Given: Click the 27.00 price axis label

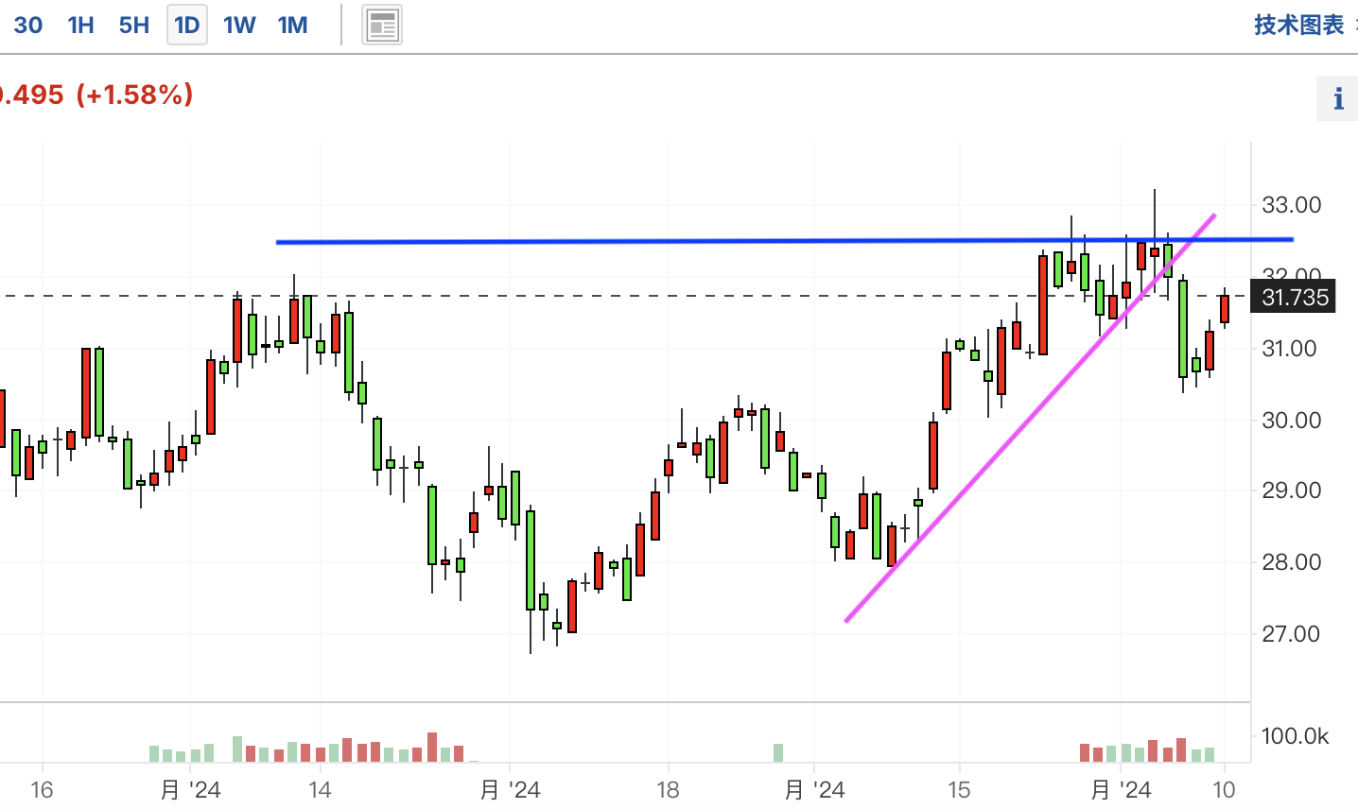Looking at the screenshot, I should tap(1292, 634).
